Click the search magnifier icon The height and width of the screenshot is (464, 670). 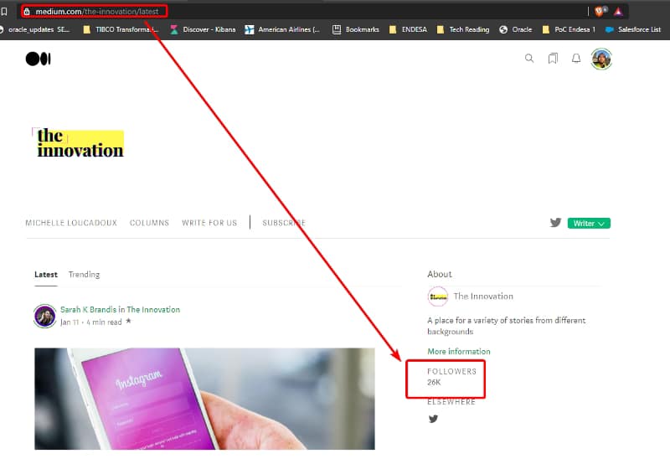[x=529, y=58]
